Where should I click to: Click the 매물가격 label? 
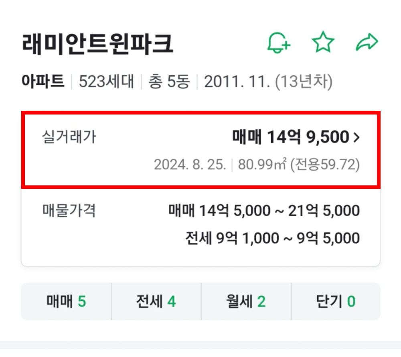[x=69, y=210]
